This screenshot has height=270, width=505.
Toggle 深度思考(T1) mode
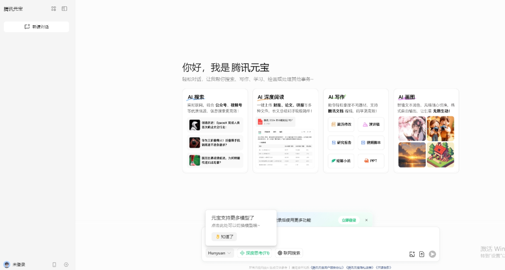[x=255, y=253]
